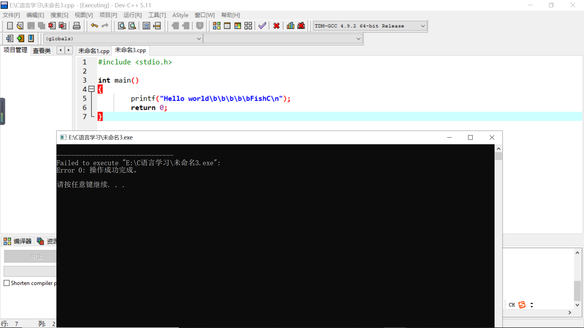Redo the last undone edit

click(x=105, y=26)
